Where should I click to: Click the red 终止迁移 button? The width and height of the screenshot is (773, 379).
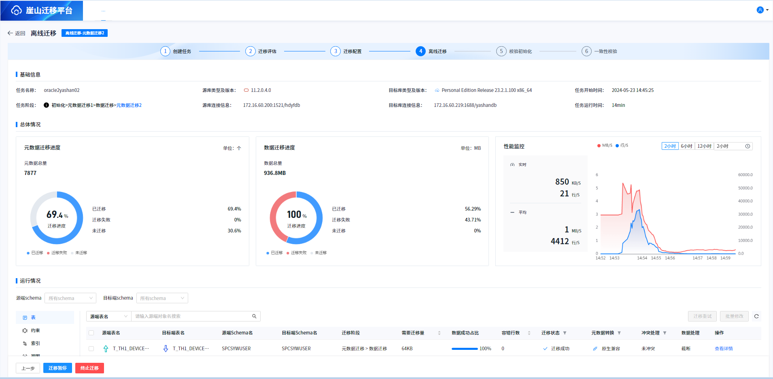(x=89, y=368)
